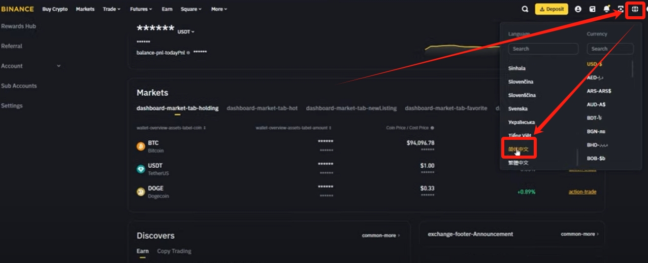Click the TetherUS coin icon
The height and width of the screenshot is (263, 648).
pos(141,169)
